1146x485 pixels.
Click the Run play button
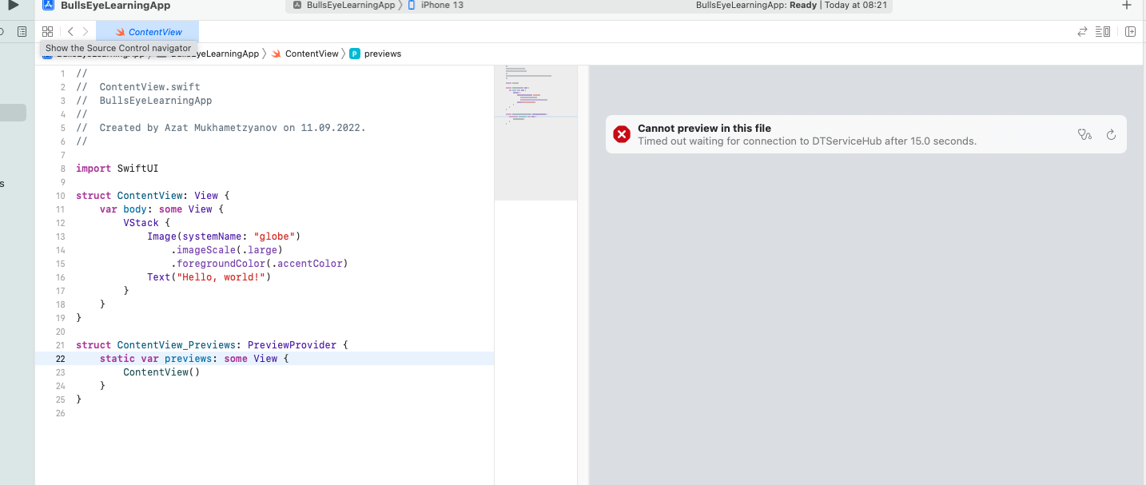pyautogui.click(x=14, y=6)
